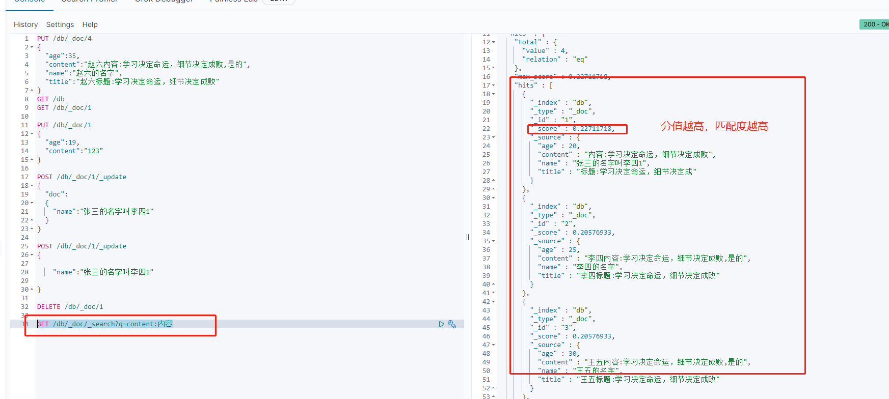Fold the "_source" object at response line 47
Viewport: 889px width, 399px height.
click(x=493, y=345)
